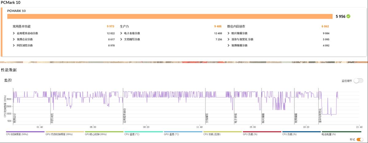Click the 数位内容创作 category heading
The width and height of the screenshot is (368, 143).
coord(236,26)
